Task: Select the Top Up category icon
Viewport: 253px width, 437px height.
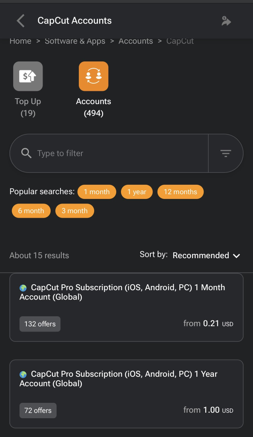Action: 28,76
